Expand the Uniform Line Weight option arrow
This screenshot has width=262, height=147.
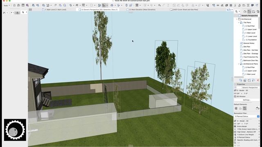[259, 134]
